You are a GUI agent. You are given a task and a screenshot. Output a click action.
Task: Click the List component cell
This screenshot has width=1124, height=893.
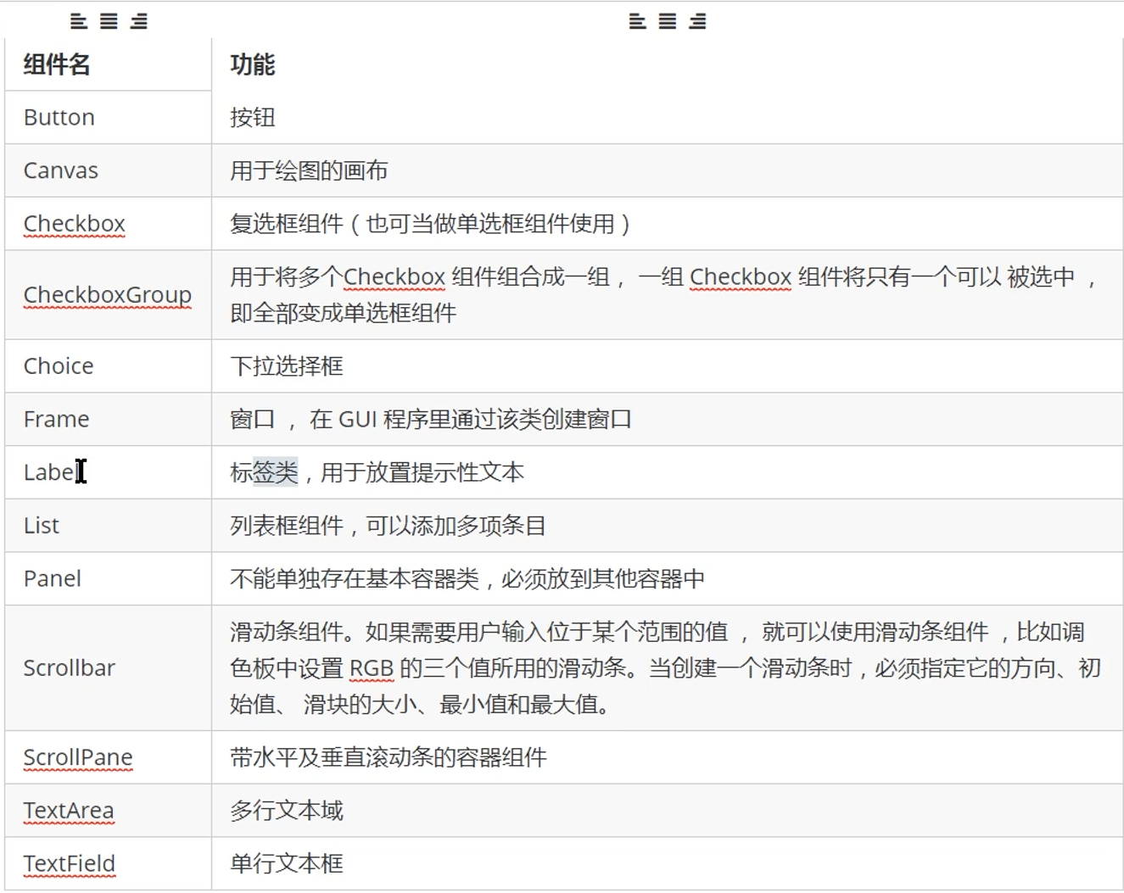(108, 526)
